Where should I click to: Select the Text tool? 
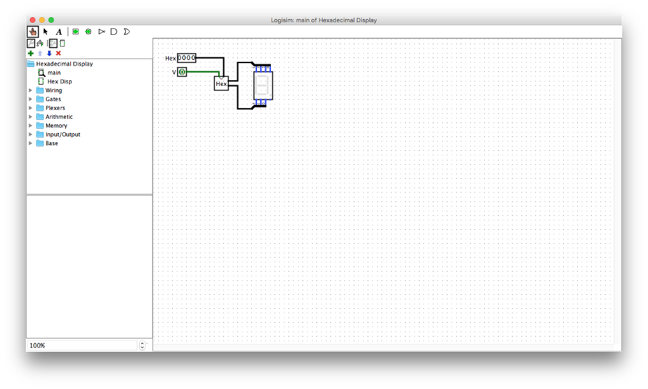pos(58,31)
